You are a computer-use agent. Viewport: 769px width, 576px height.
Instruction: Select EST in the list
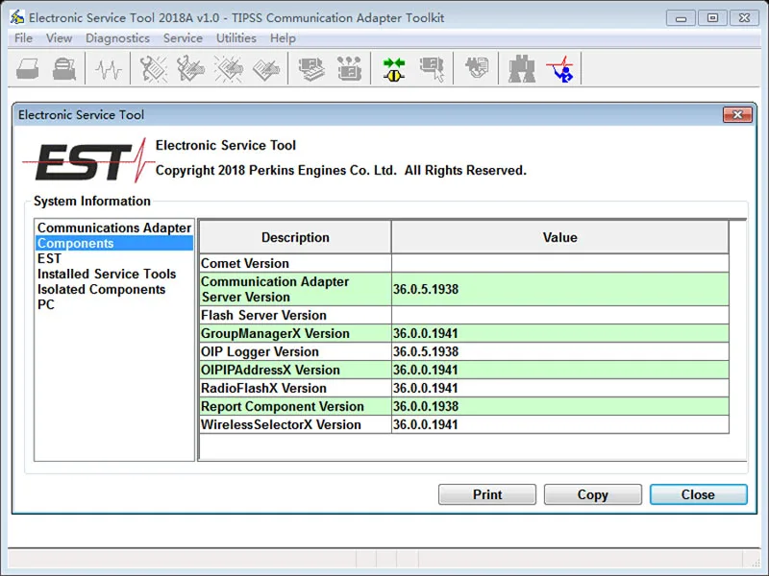(113, 258)
